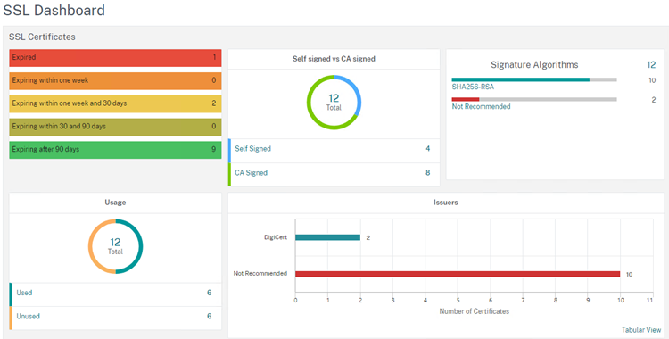
Task: Open Expiring within one week row
Action: click(115, 80)
